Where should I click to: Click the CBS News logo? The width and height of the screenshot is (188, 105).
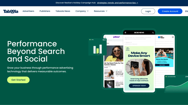[139, 33]
